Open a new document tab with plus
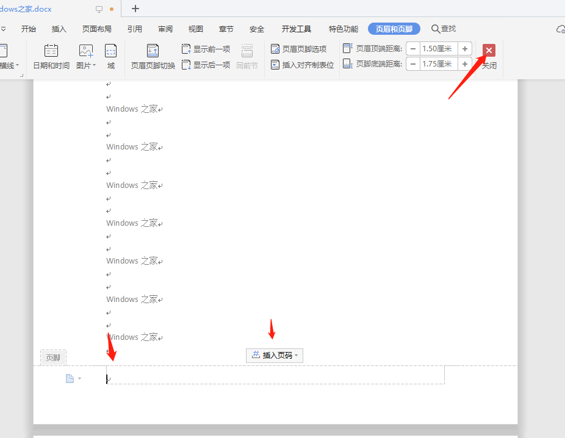 tap(135, 9)
